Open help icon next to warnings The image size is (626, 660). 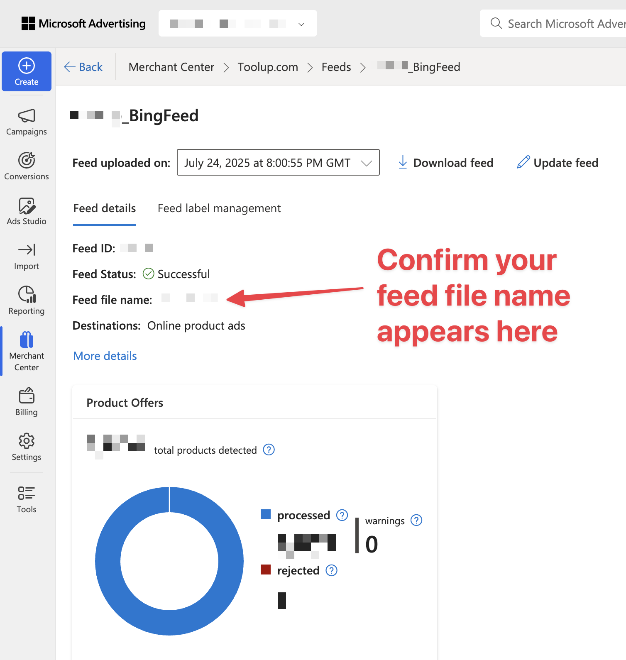click(416, 520)
